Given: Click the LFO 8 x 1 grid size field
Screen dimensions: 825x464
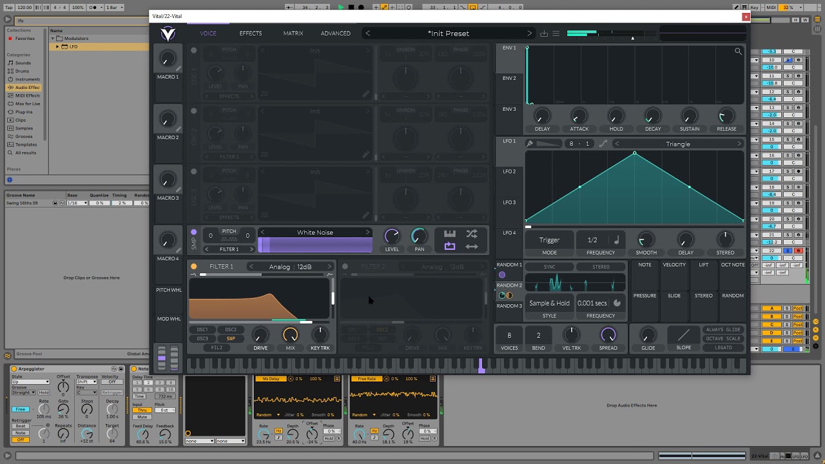Looking at the screenshot, I should coord(579,144).
